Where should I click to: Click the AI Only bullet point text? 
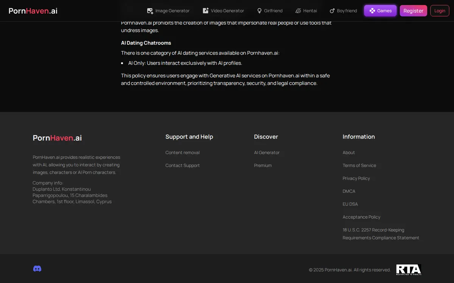coord(185,63)
